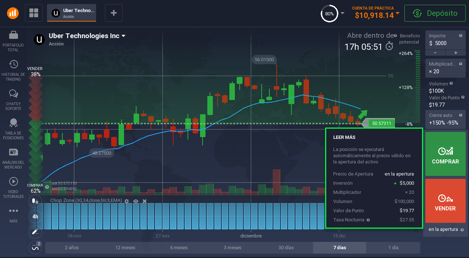This screenshot has width=469, height=258.
Task: Open Tabla de Posiciones in the sidebar
Action: click(13, 129)
